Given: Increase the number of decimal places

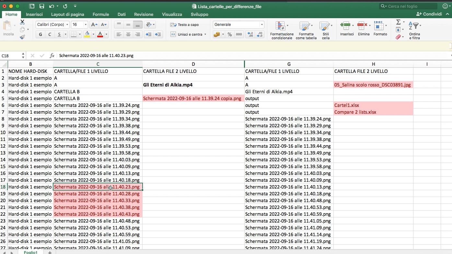Looking at the screenshot, I should pos(250,34).
